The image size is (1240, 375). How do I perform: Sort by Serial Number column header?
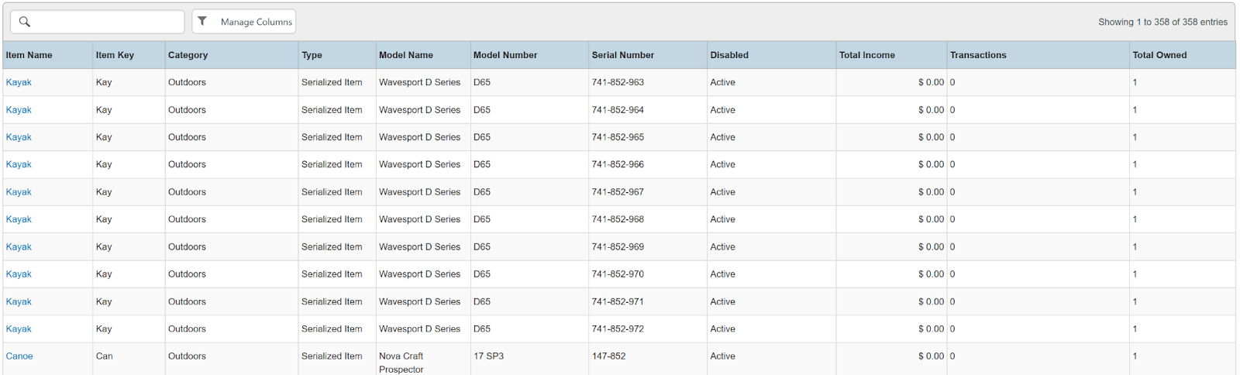622,55
